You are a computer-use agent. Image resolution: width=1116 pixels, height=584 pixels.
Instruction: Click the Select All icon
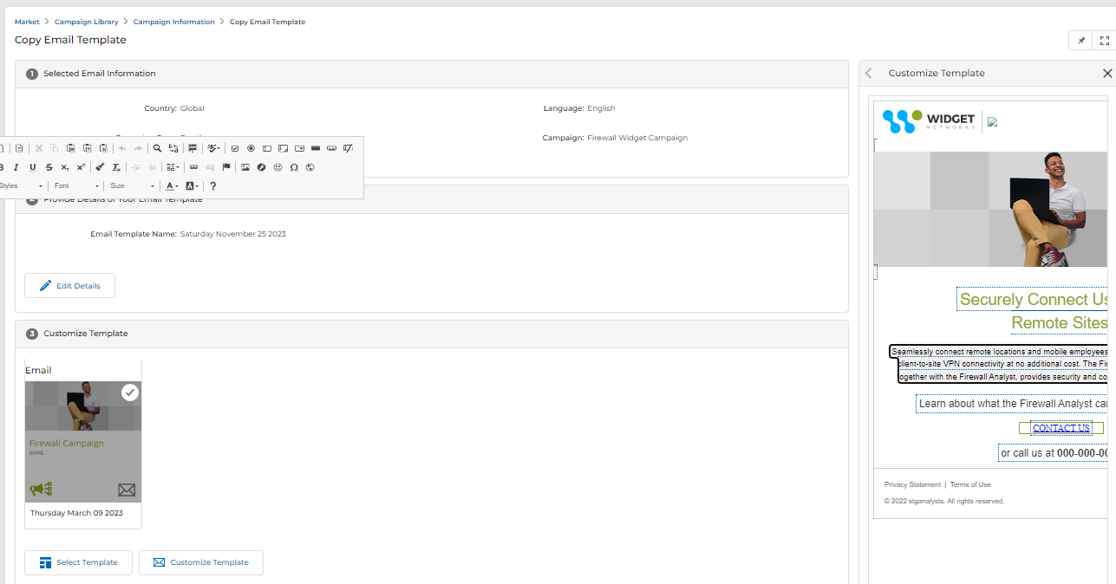193,148
